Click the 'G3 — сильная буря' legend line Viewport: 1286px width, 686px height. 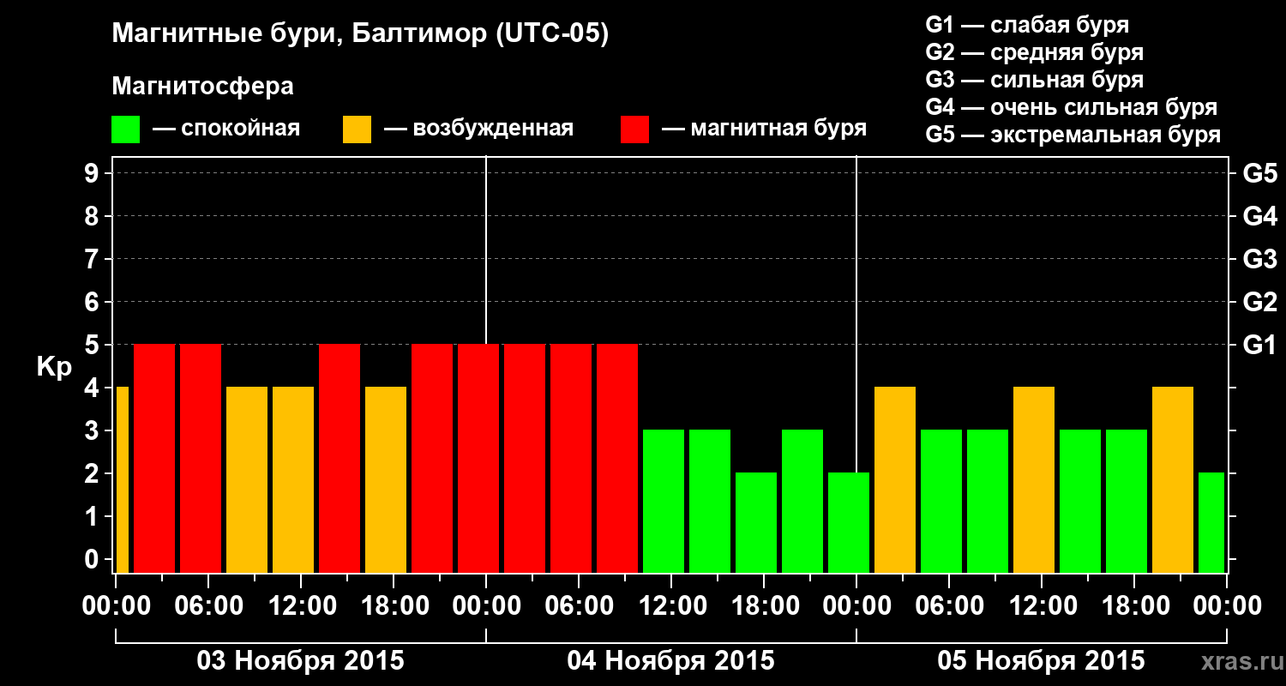[1035, 80]
